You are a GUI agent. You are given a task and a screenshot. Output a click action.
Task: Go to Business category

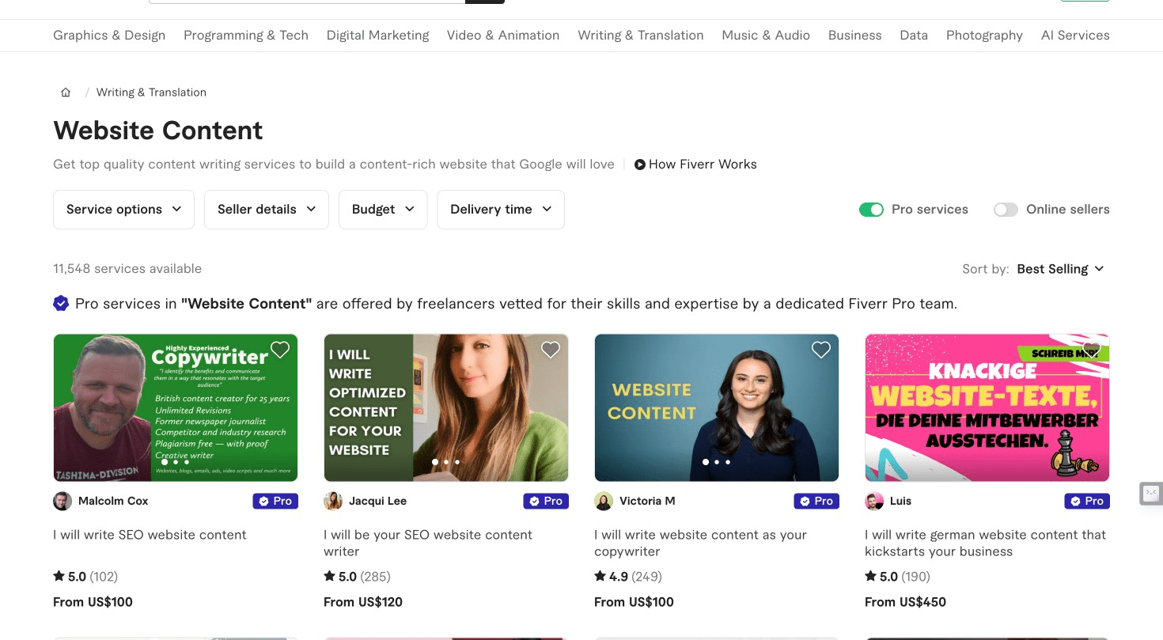(x=854, y=36)
